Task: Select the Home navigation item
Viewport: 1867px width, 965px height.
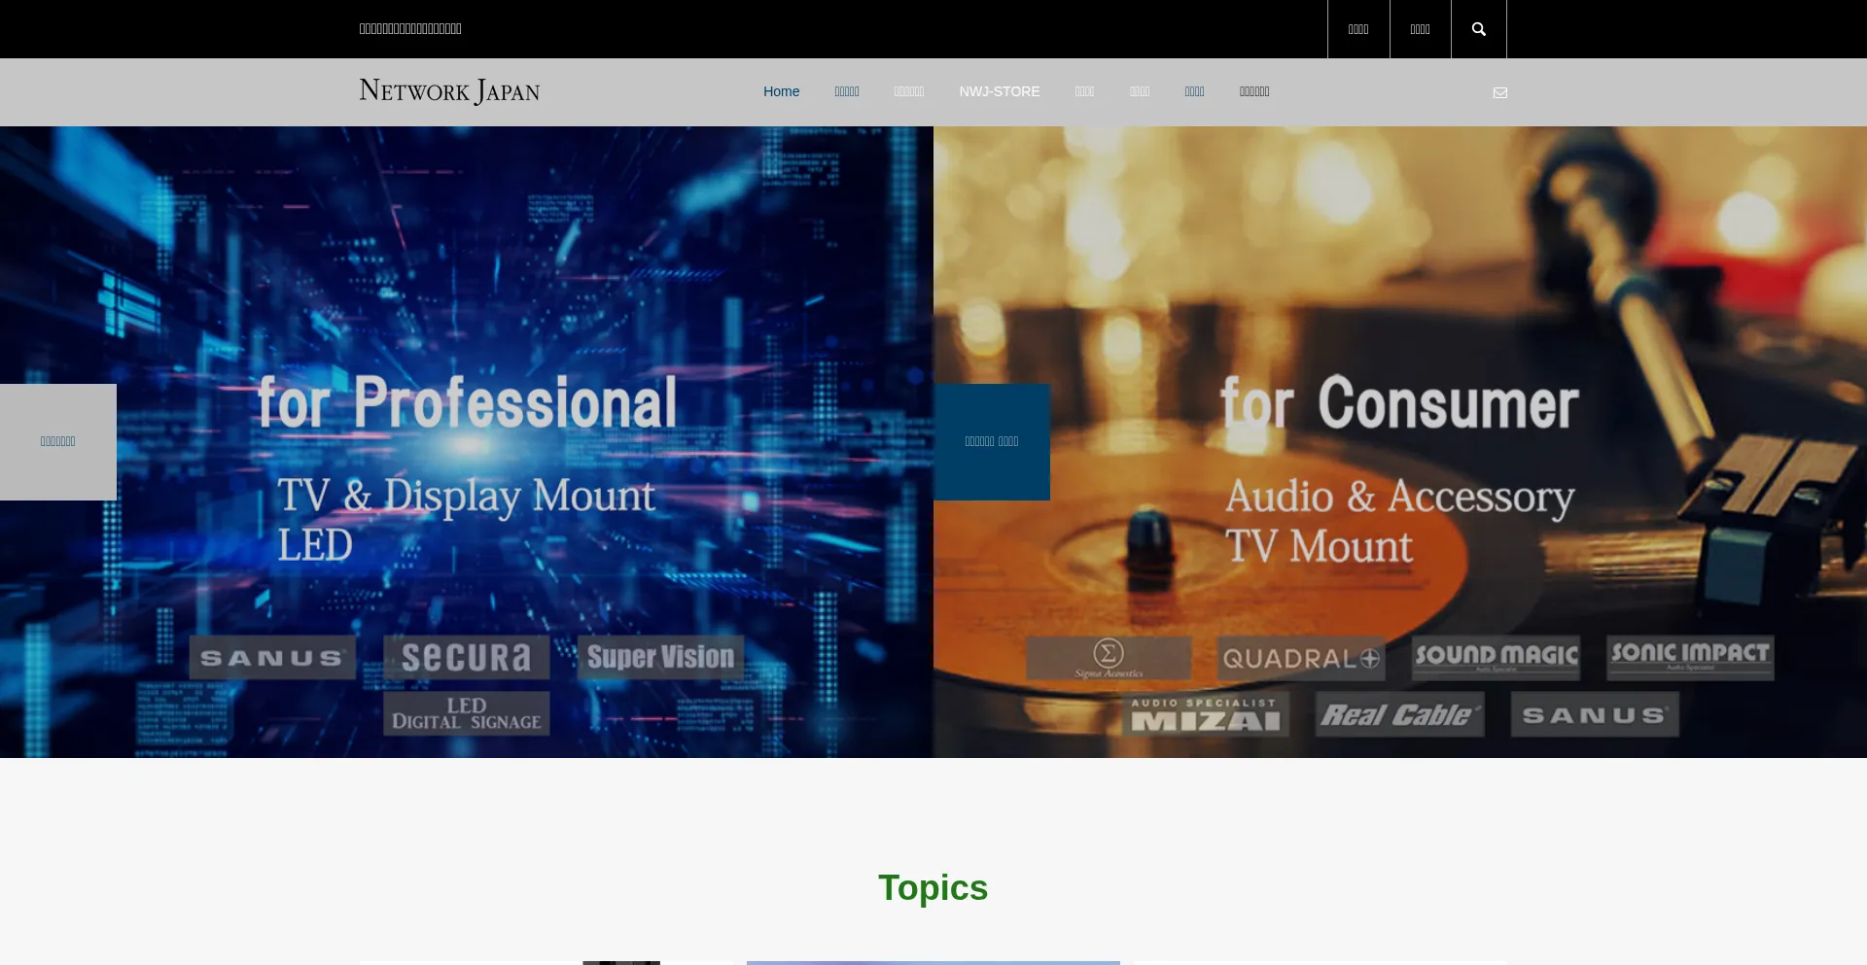Action: [x=781, y=91]
